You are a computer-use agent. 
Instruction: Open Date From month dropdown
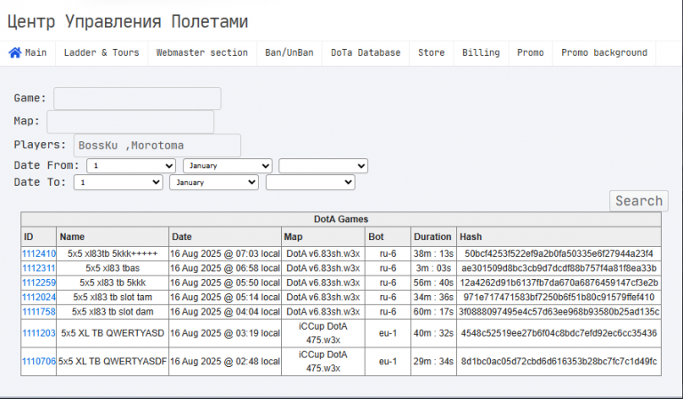(228, 166)
